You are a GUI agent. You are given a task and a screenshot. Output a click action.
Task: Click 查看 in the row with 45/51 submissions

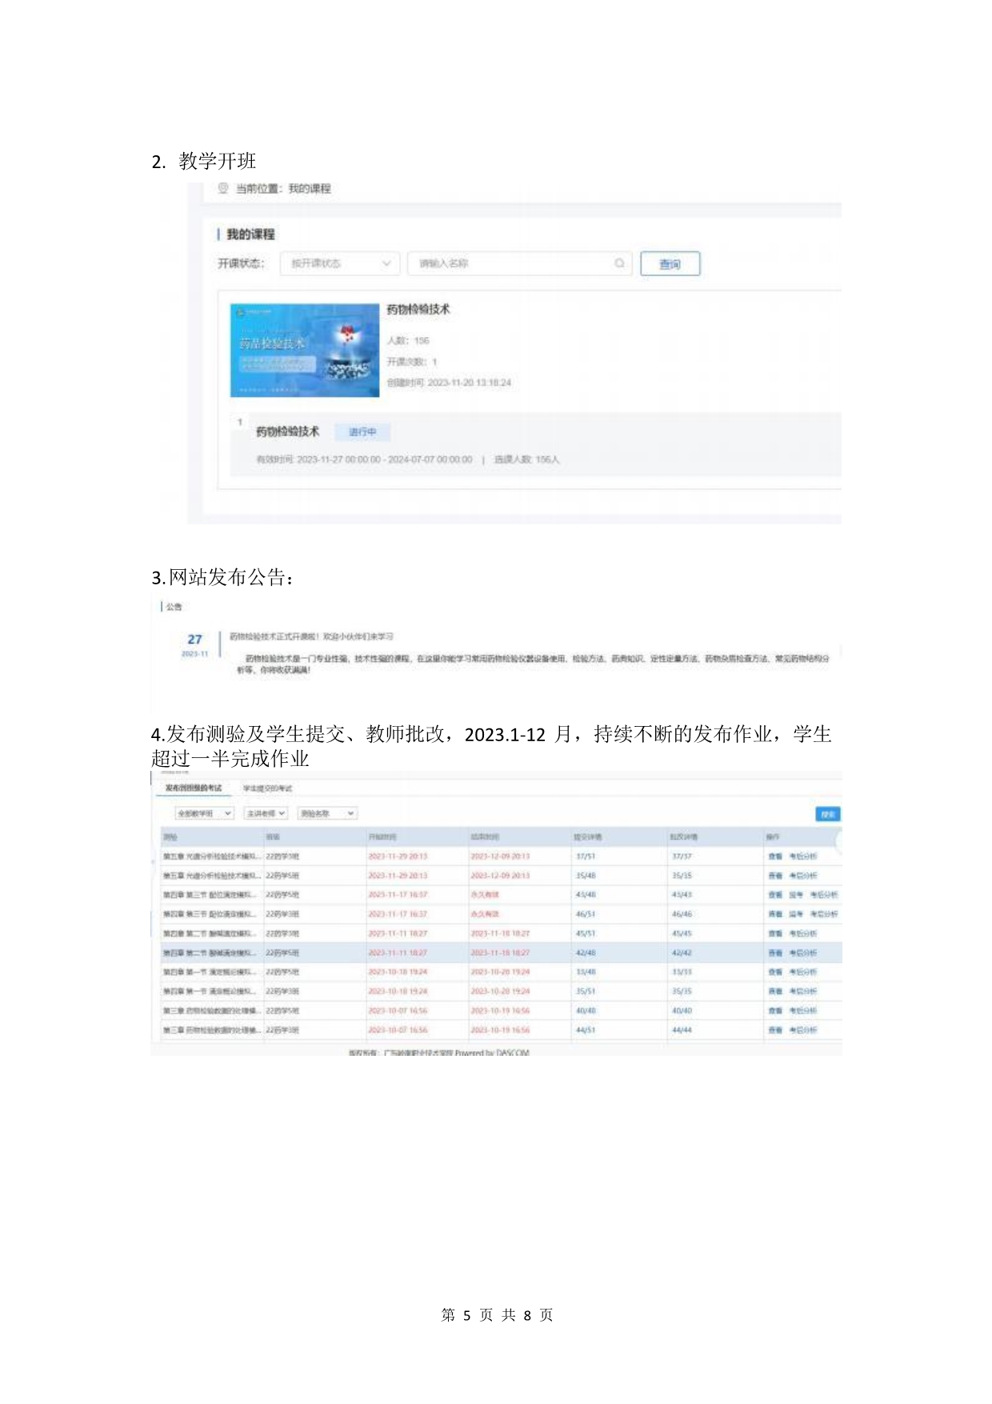click(774, 933)
